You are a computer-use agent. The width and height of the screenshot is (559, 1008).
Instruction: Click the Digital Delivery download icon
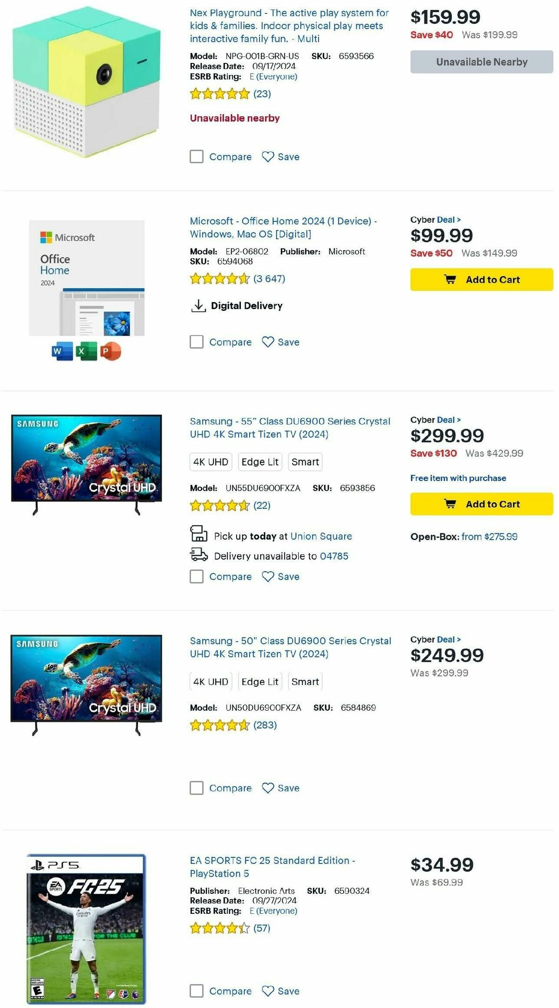tap(199, 305)
